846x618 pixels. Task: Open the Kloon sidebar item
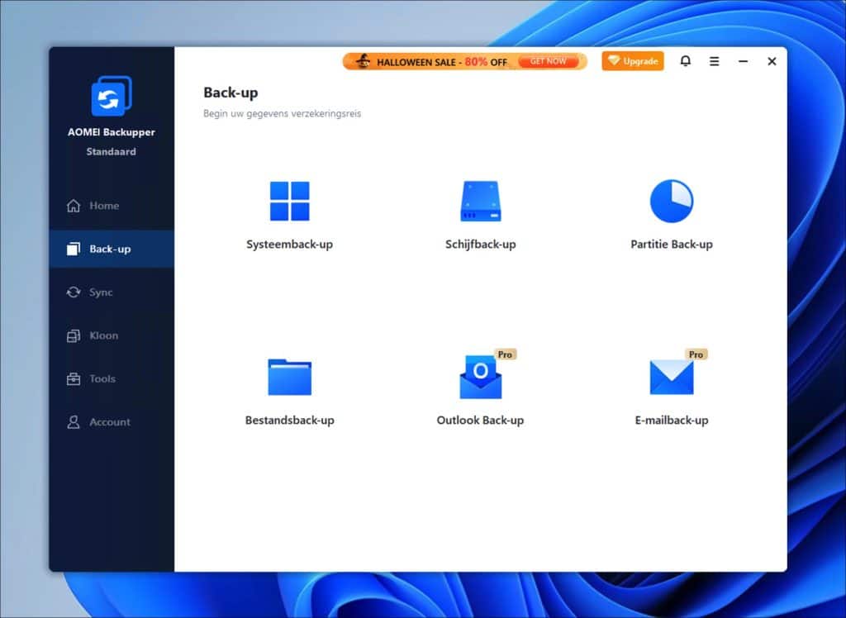[103, 335]
